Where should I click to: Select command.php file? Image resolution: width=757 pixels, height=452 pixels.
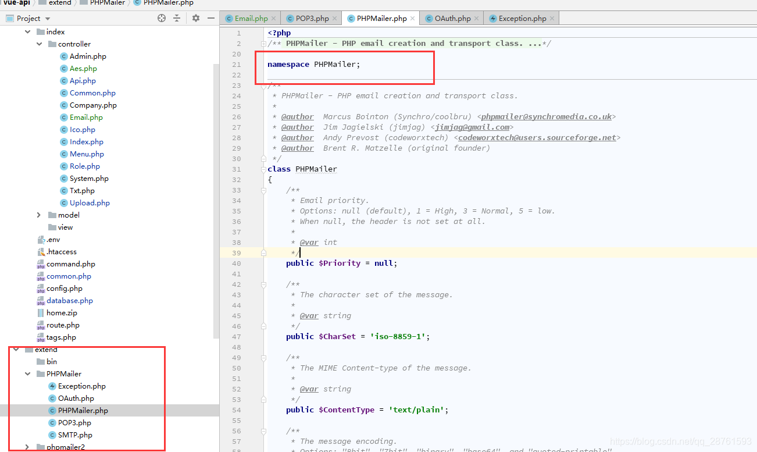(x=66, y=264)
